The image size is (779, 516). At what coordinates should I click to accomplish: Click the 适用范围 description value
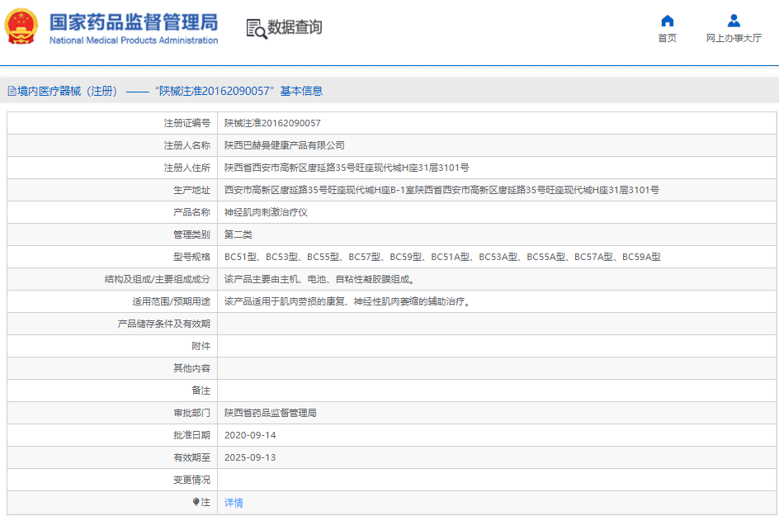tap(347, 301)
